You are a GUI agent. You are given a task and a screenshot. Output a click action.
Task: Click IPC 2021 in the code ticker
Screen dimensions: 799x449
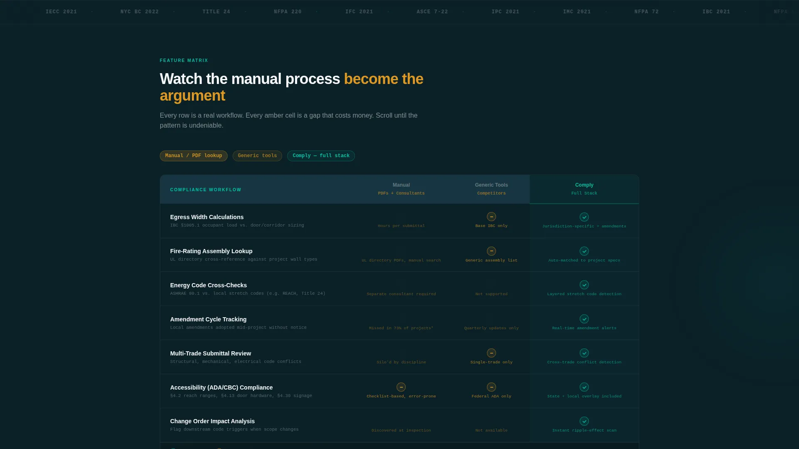pos(505,12)
